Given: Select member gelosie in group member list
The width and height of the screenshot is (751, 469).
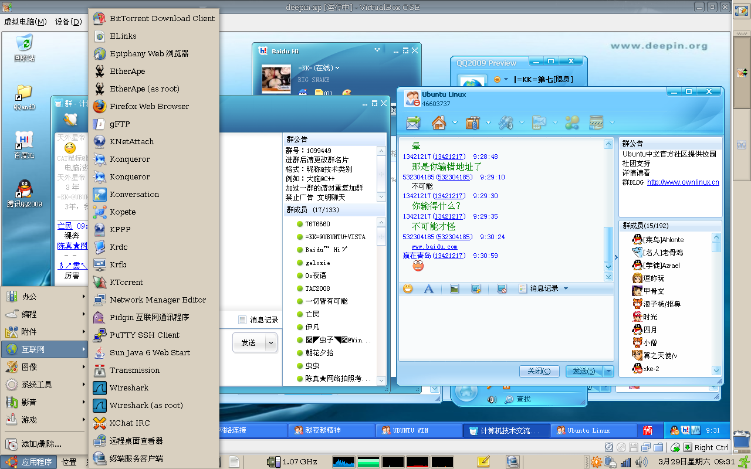Looking at the screenshot, I should (317, 263).
